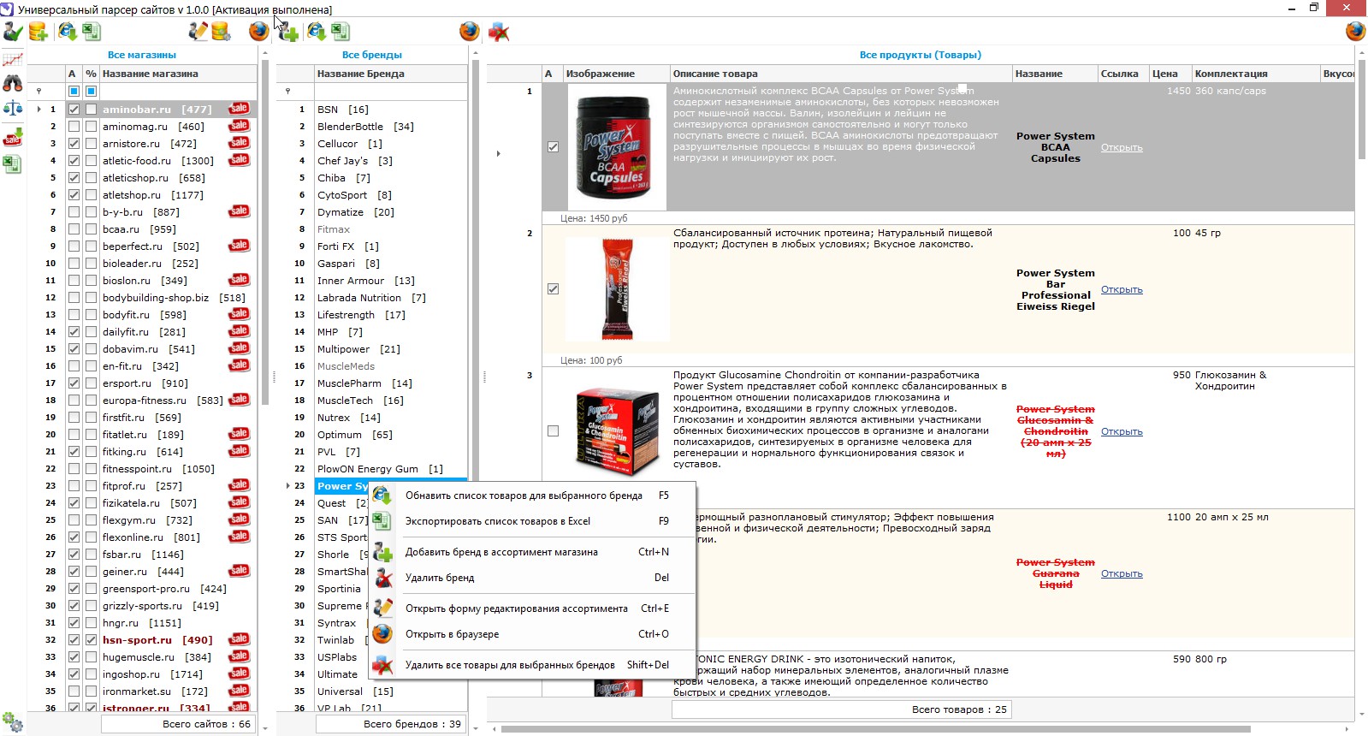Viewport: 1368px width, 736px height.
Task: Click the person with green checkmark toolbar icon
Action: [13, 33]
